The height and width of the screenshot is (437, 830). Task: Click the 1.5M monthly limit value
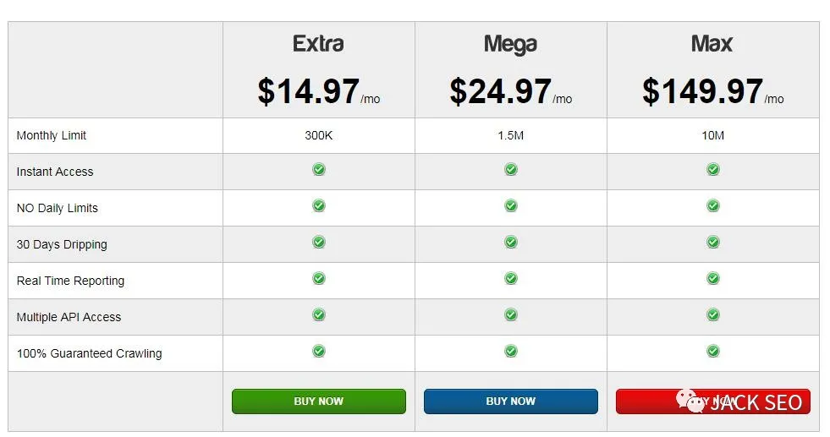[510, 135]
